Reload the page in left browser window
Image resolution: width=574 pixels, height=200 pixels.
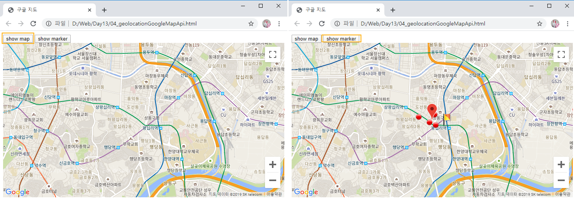[x=33, y=24]
